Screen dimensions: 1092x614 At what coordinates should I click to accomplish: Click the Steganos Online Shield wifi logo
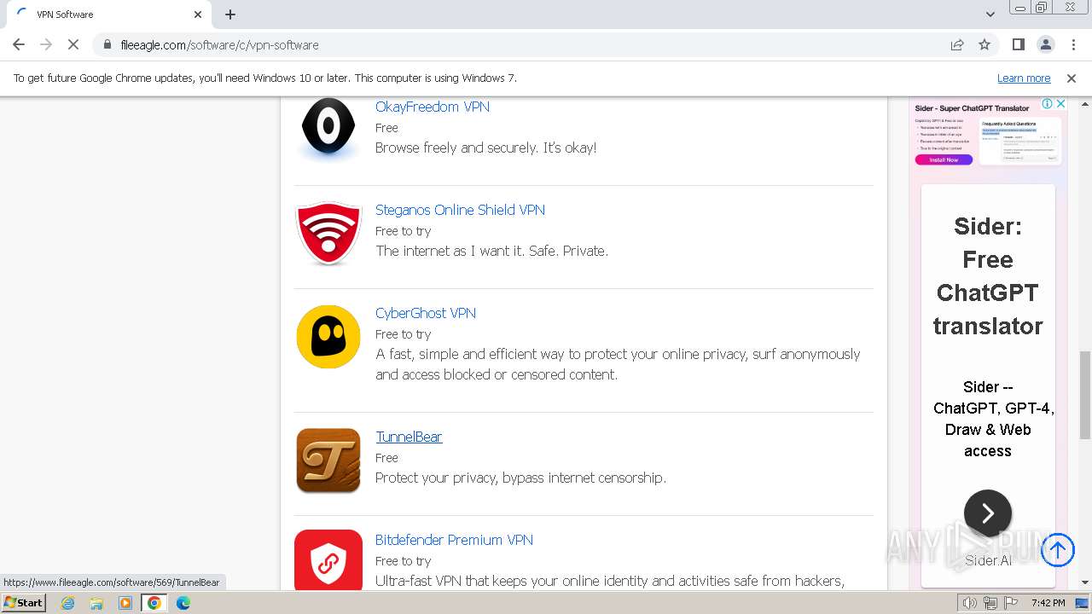pyautogui.click(x=328, y=233)
